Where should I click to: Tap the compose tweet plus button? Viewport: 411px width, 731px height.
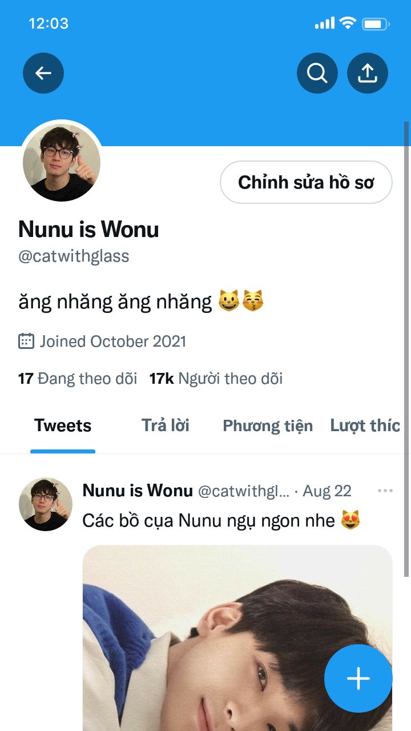coord(358,678)
